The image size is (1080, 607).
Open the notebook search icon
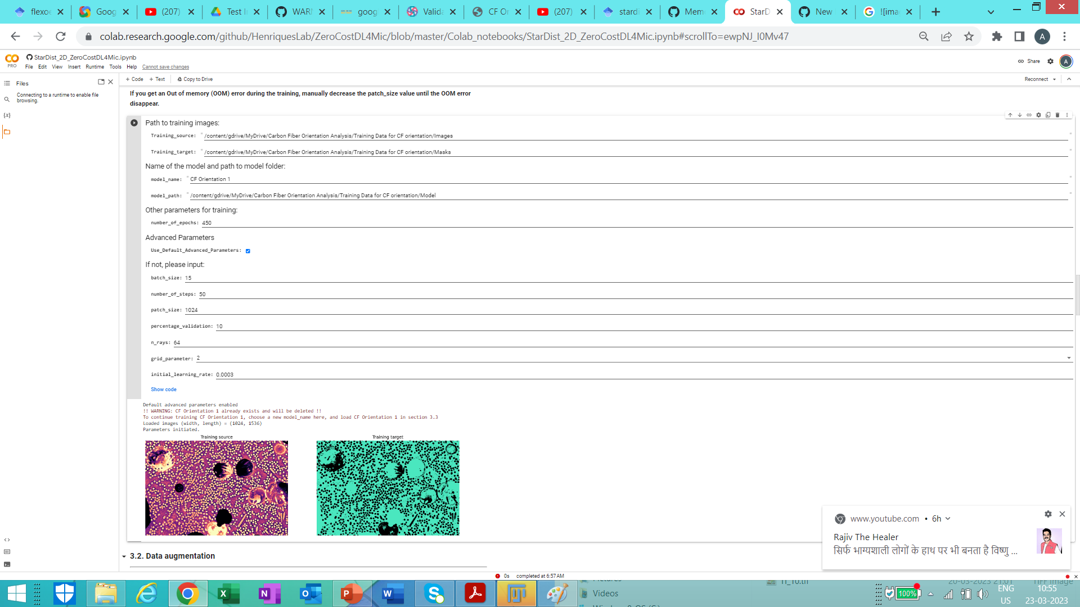coord(7,99)
